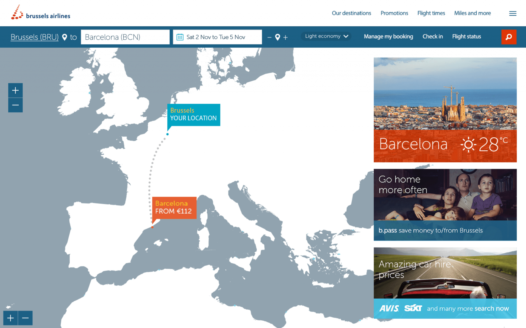The image size is (526, 328).
Task: Click the passenger pin icon between minus and plus
Action: pyautogui.click(x=278, y=37)
